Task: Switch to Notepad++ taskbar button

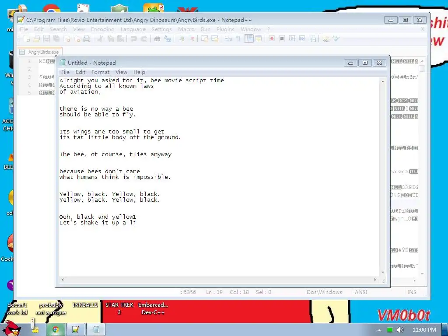Action: 75,330
